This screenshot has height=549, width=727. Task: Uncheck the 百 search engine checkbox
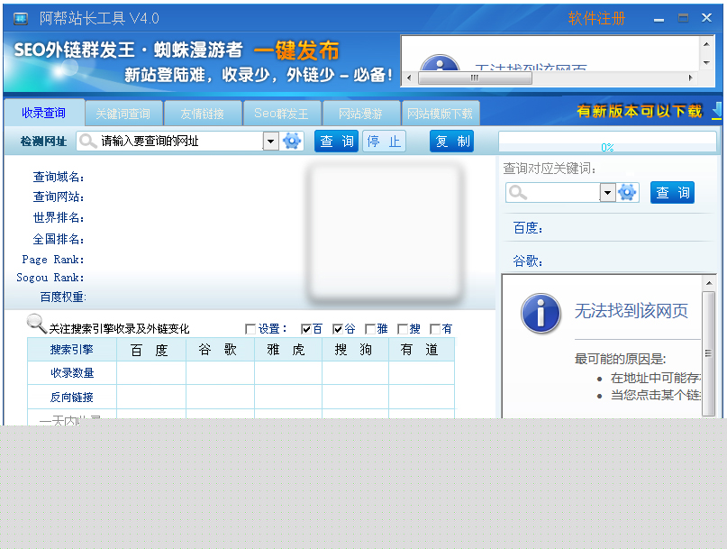(306, 329)
